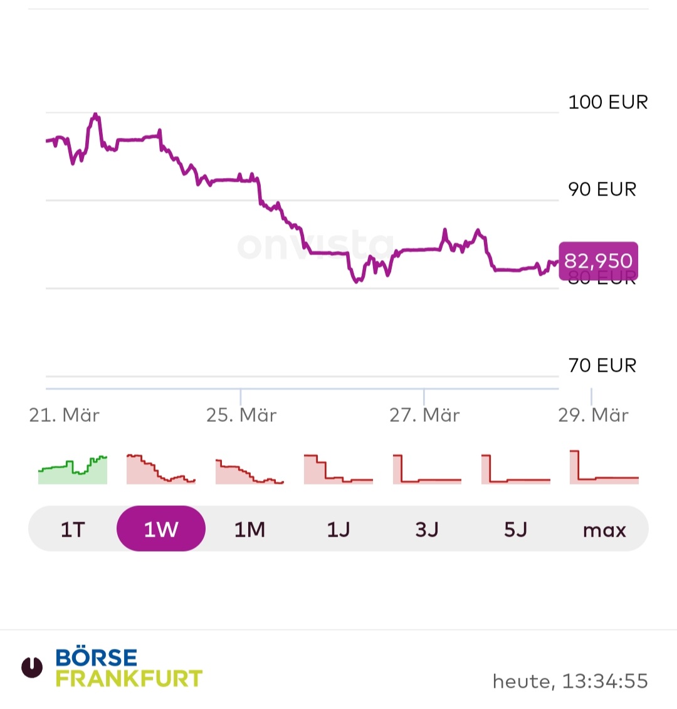Image resolution: width=677 pixels, height=709 pixels.
Task: Open the Börse Frankfurt exchange logo
Action: click(129, 668)
